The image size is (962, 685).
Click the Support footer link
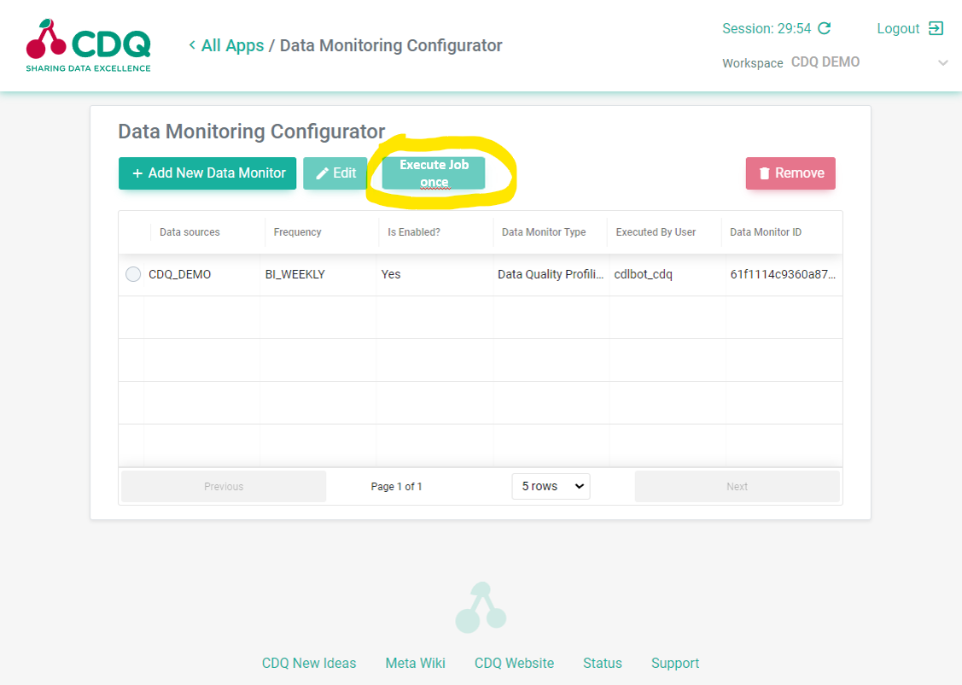pyautogui.click(x=674, y=663)
